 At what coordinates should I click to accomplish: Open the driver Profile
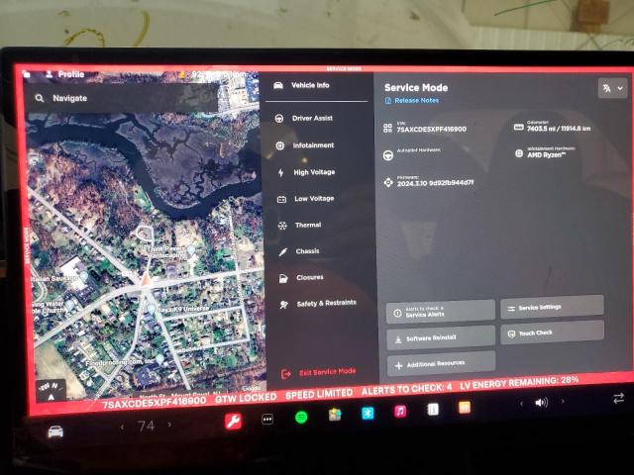pos(64,74)
